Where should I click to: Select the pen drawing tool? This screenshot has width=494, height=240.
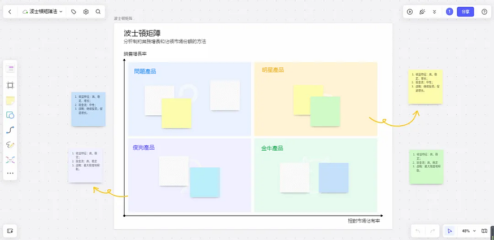10,145
